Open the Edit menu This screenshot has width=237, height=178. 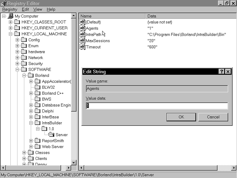[25, 9]
